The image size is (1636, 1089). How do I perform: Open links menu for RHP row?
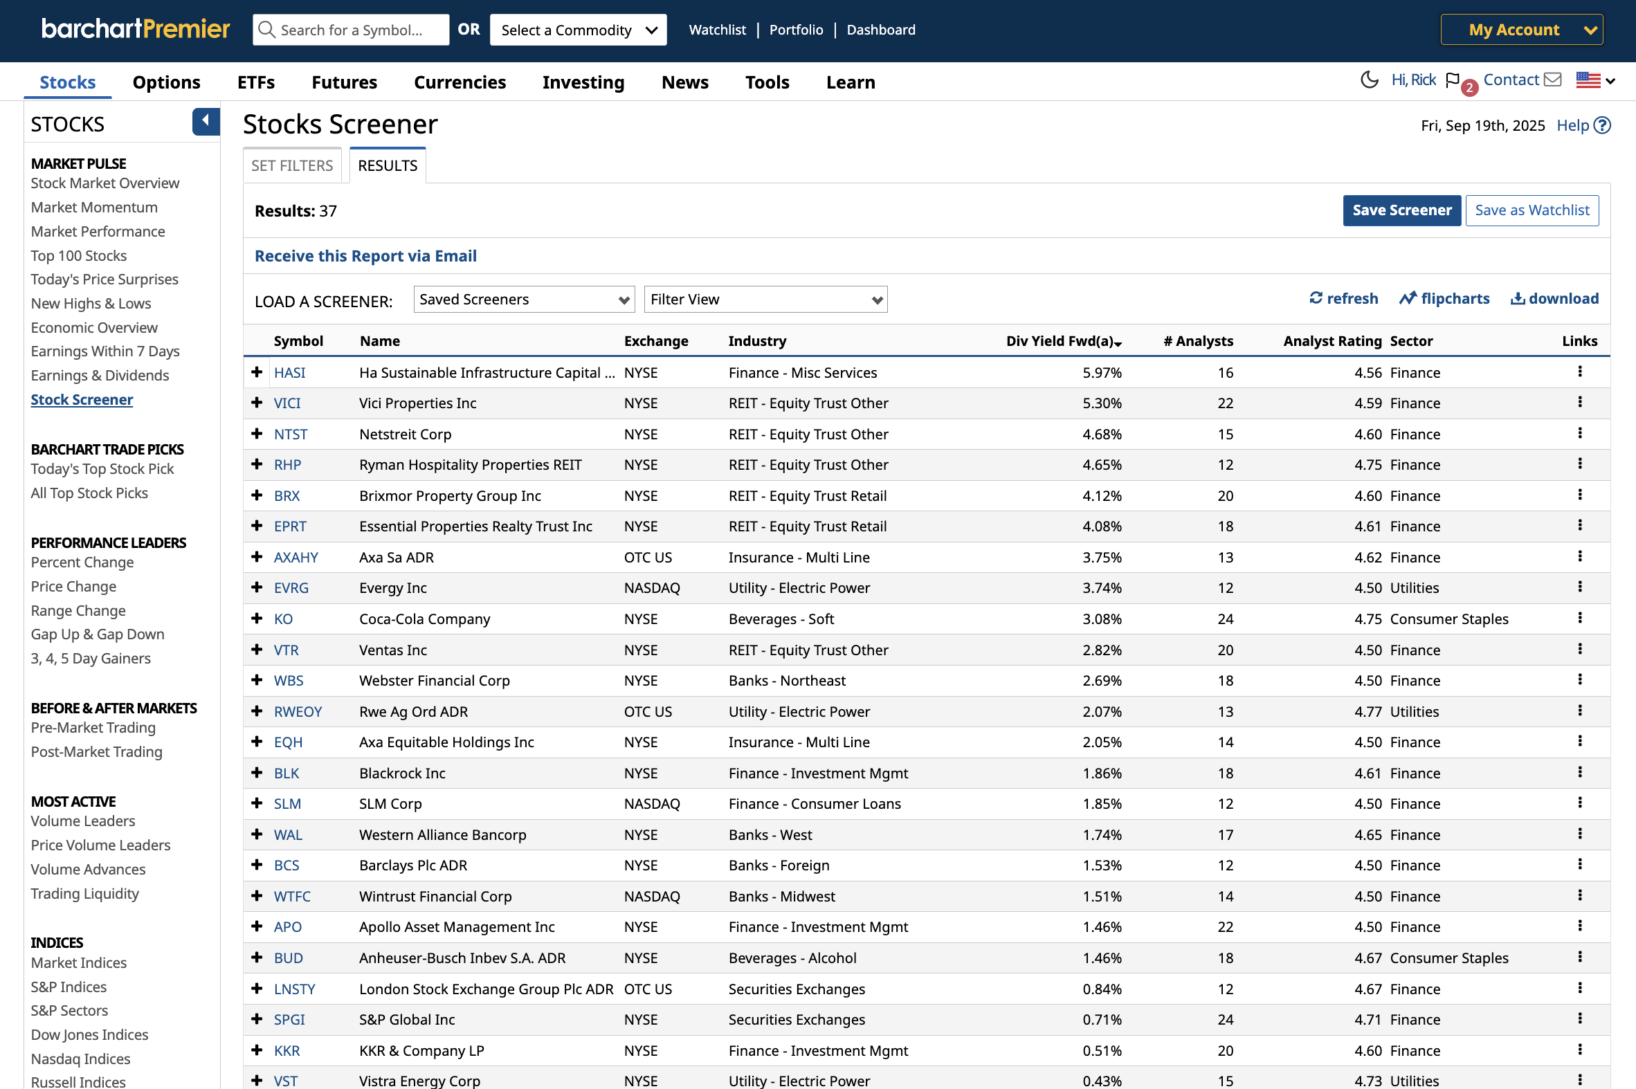pyautogui.click(x=1579, y=464)
